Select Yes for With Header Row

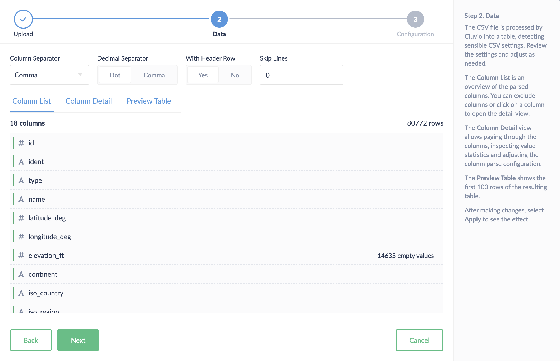(203, 75)
